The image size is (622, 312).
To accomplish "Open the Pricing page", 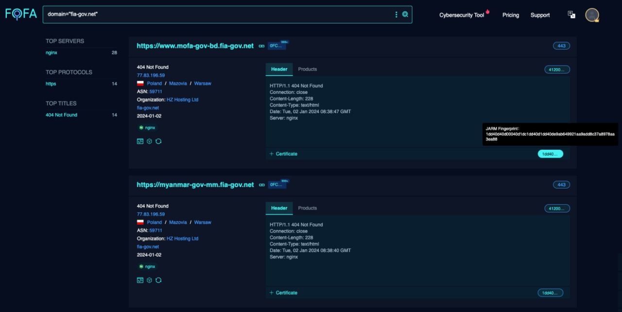I will (x=511, y=15).
